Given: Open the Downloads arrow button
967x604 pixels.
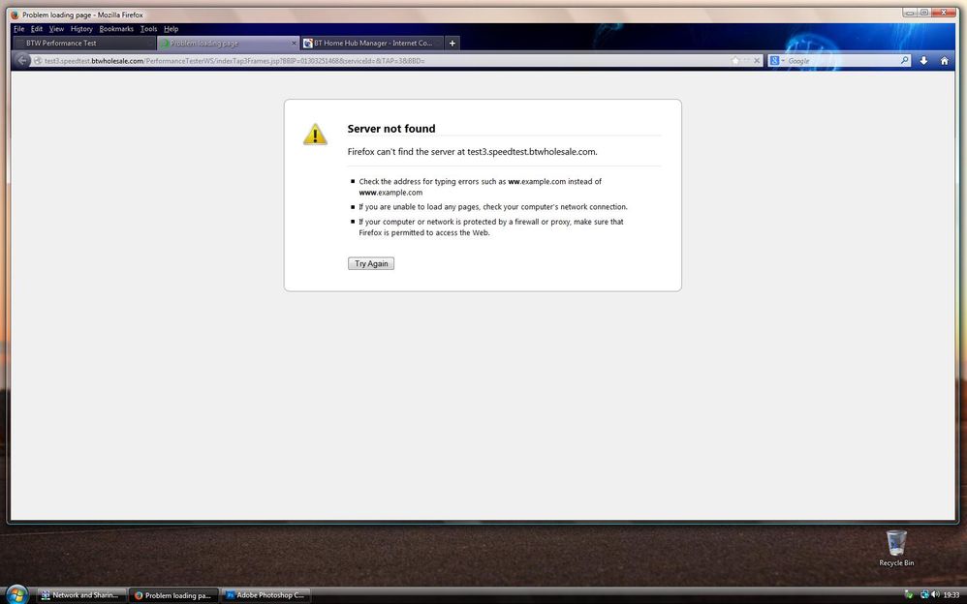Looking at the screenshot, I should [923, 60].
